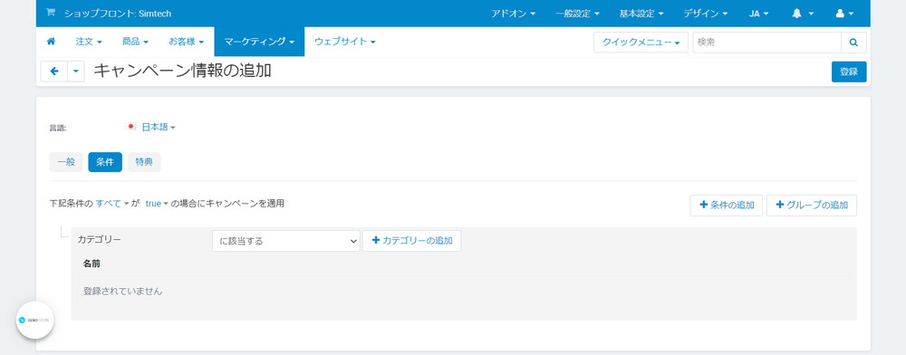Open the 商品 menu
The height and width of the screenshot is (355, 906).
click(x=135, y=42)
